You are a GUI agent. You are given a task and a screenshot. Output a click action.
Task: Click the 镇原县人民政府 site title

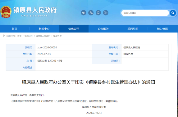pos(35,10)
